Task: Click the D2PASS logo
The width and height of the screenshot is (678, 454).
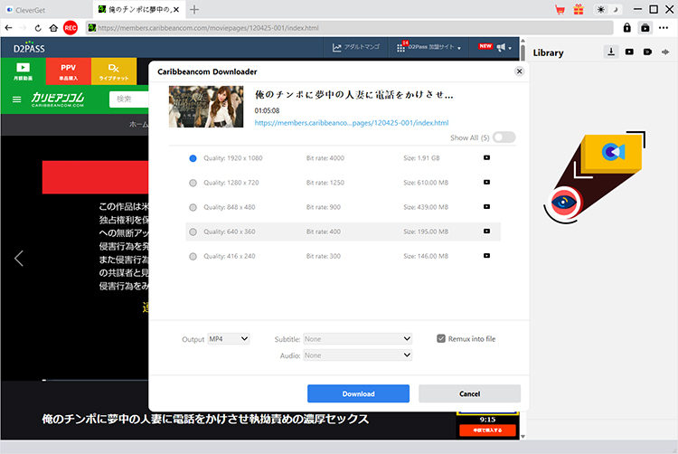Action: pyautogui.click(x=29, y=48)
